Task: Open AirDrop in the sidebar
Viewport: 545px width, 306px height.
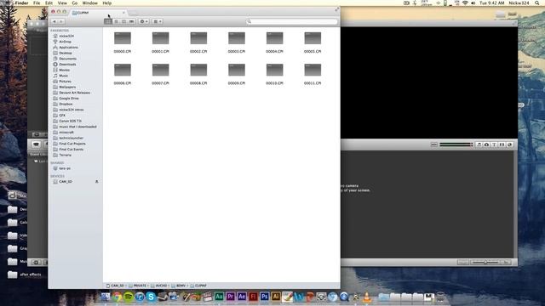Action: click(65, 42)
